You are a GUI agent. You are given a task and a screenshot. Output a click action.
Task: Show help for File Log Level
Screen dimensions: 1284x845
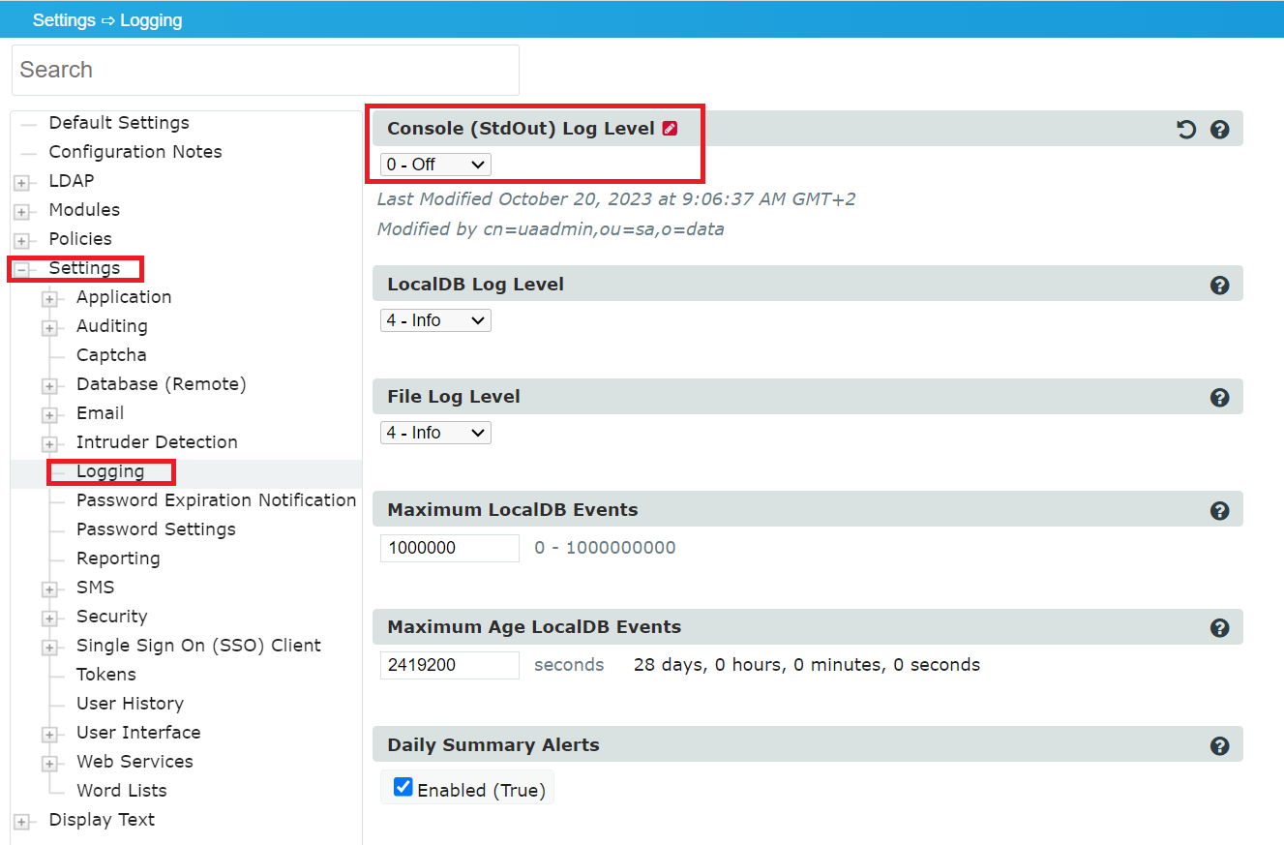(x=1220, y=398)
